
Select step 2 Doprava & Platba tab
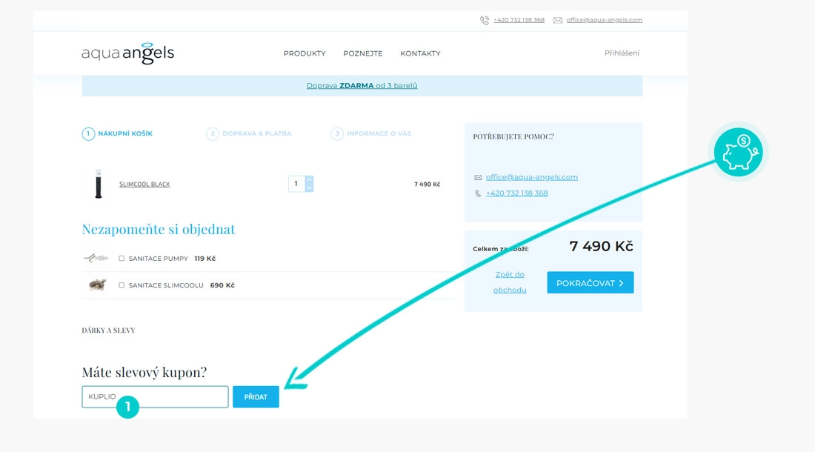point(249,133)
